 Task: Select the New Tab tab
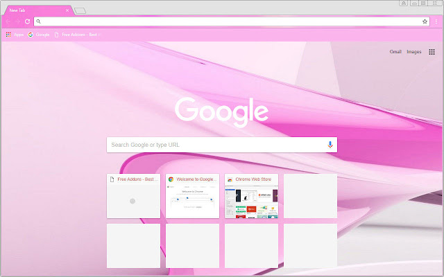pos(37,10)
